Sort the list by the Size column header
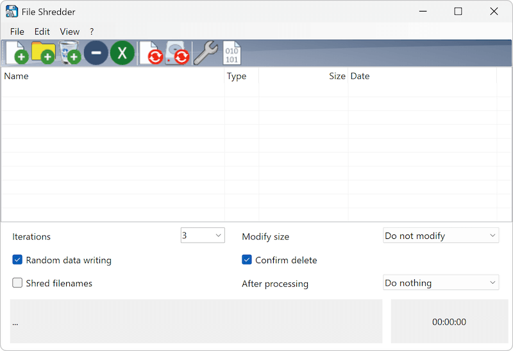Screen dimensions: 513x351 coord(303,76)
